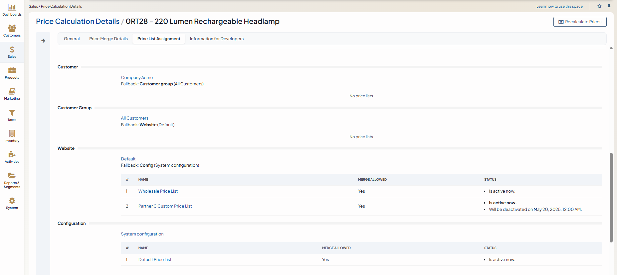
Task: Switch to the General tab
Action: pos(72,39)
